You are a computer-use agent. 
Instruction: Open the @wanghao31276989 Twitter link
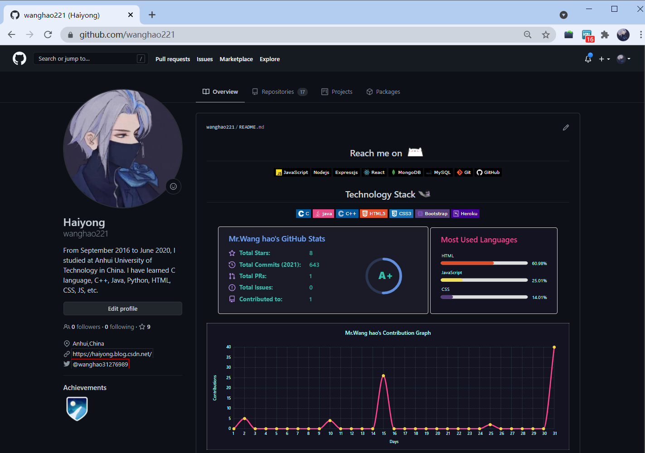(x=100, y=364)
